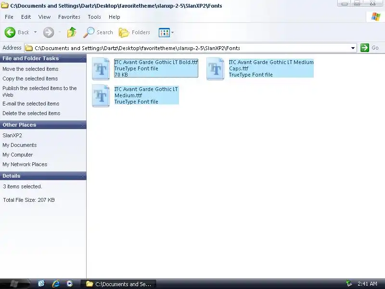Go to My Documents in Other Places
This screenshot has height=289, width=385.
(20, 145)
